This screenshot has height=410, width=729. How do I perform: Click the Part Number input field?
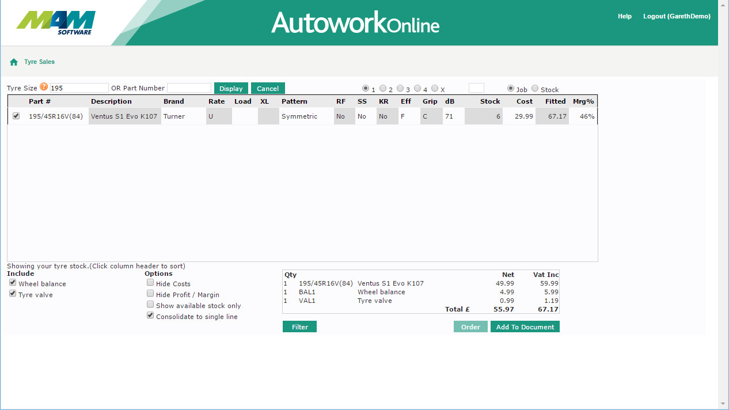[x=189, y=88]
